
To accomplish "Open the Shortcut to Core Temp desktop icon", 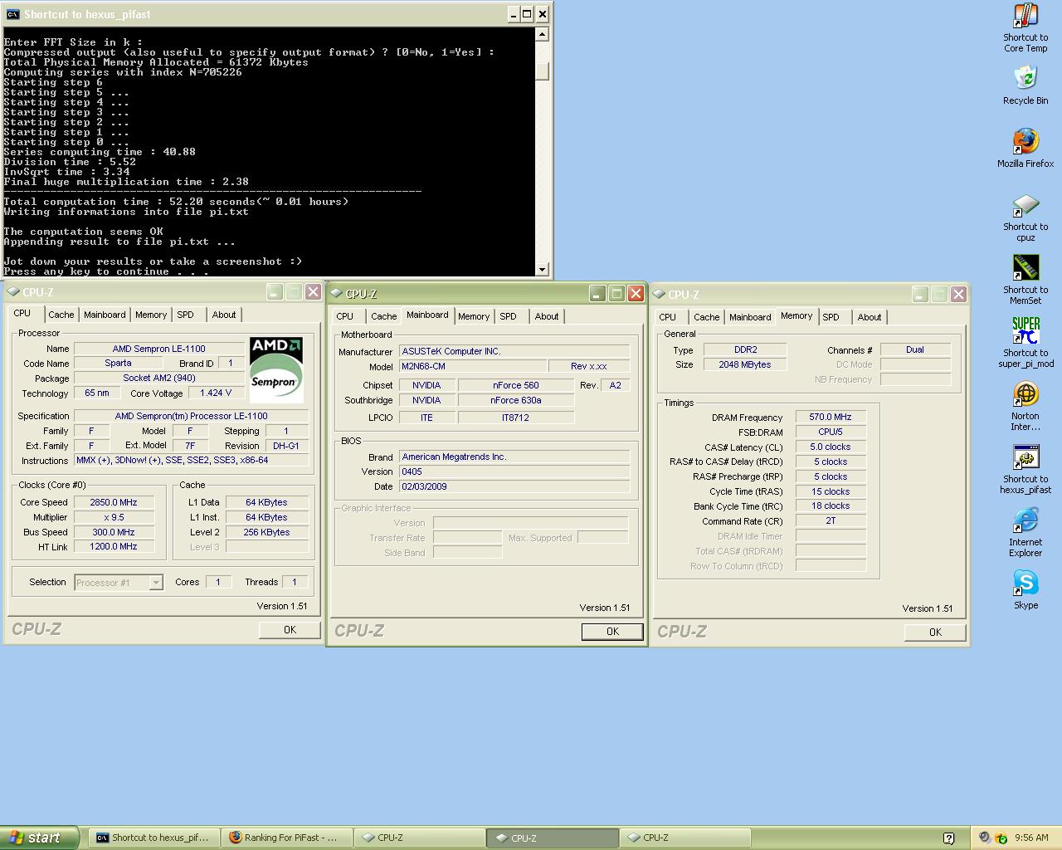I will pos(1025,28).
